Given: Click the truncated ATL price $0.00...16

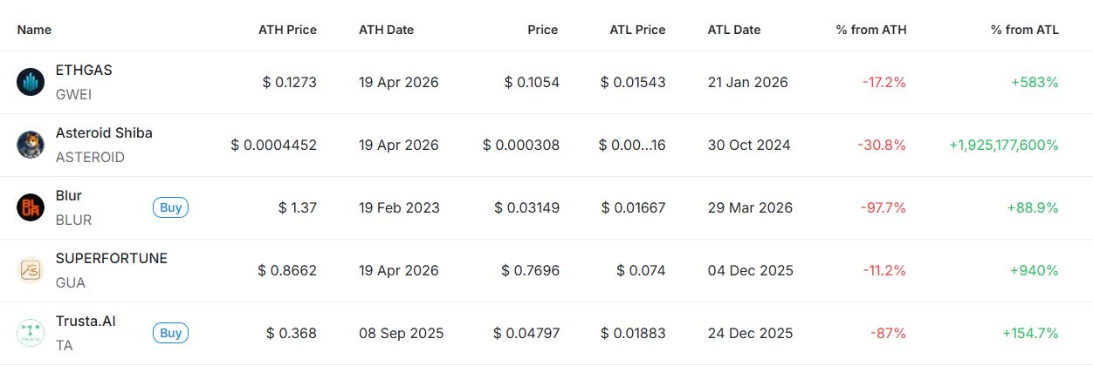Looking at the screenshot, I should click(x=632, y=146).
